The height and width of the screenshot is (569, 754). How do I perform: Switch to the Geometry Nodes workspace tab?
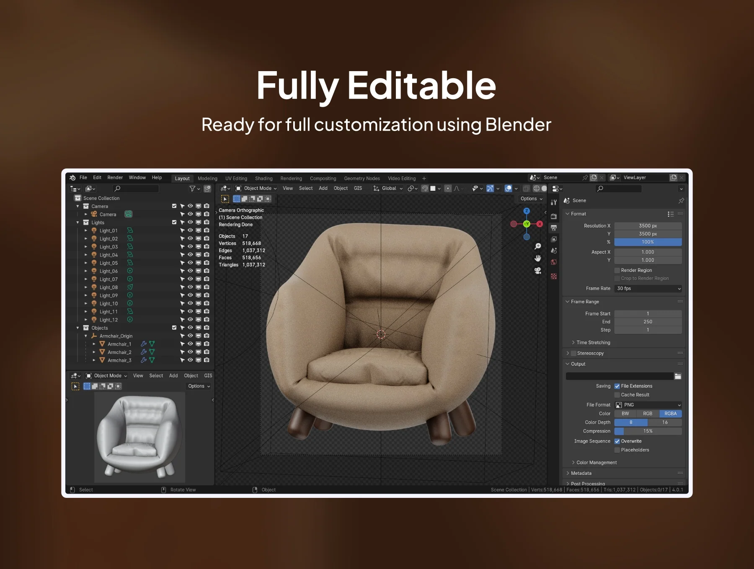[362, 179]
